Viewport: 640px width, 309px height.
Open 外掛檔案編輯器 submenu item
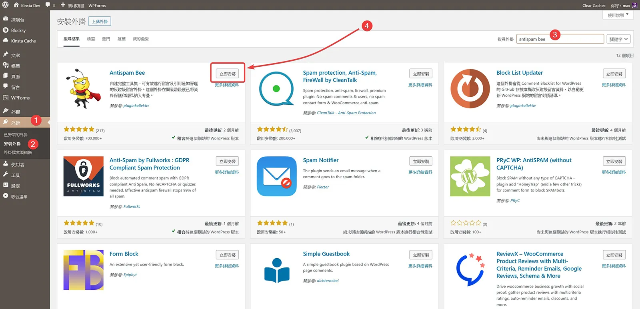18,152
